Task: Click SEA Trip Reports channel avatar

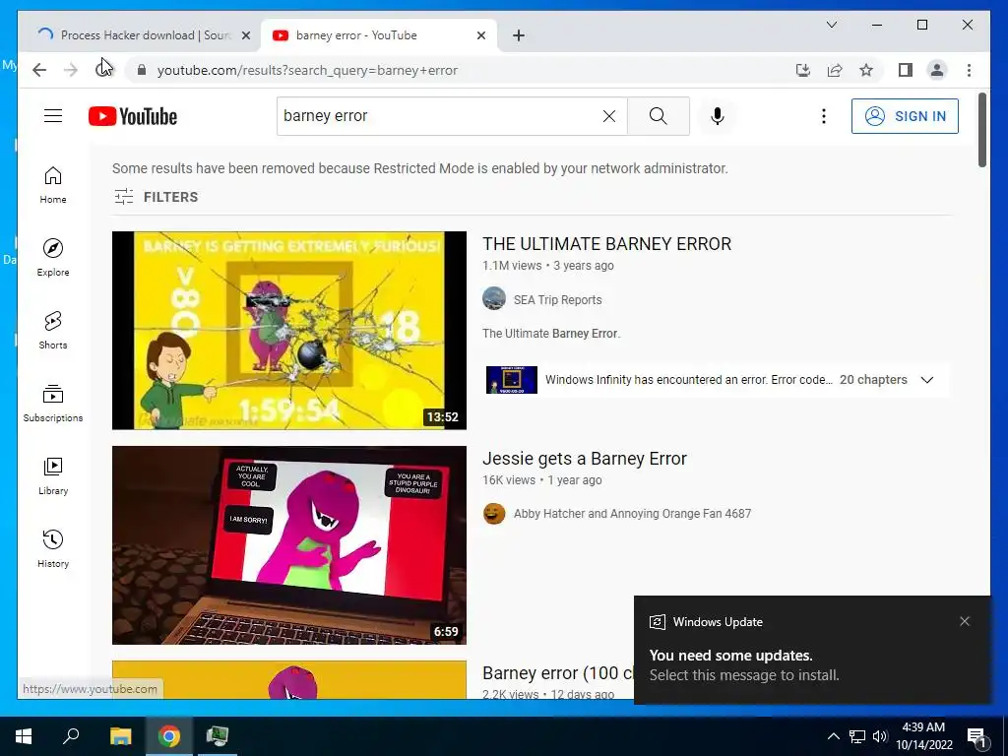Action: coord(494,299)
